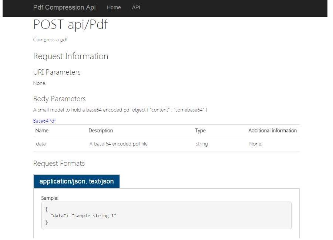Click the Sample: label
The width and height of the screenshot is (333, 240).
point(50,198)
